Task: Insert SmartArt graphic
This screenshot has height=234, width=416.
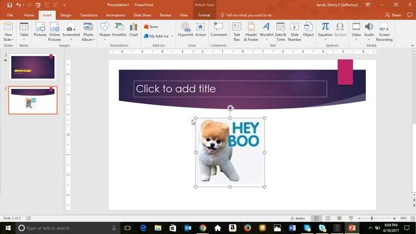Action: point(119,30)
